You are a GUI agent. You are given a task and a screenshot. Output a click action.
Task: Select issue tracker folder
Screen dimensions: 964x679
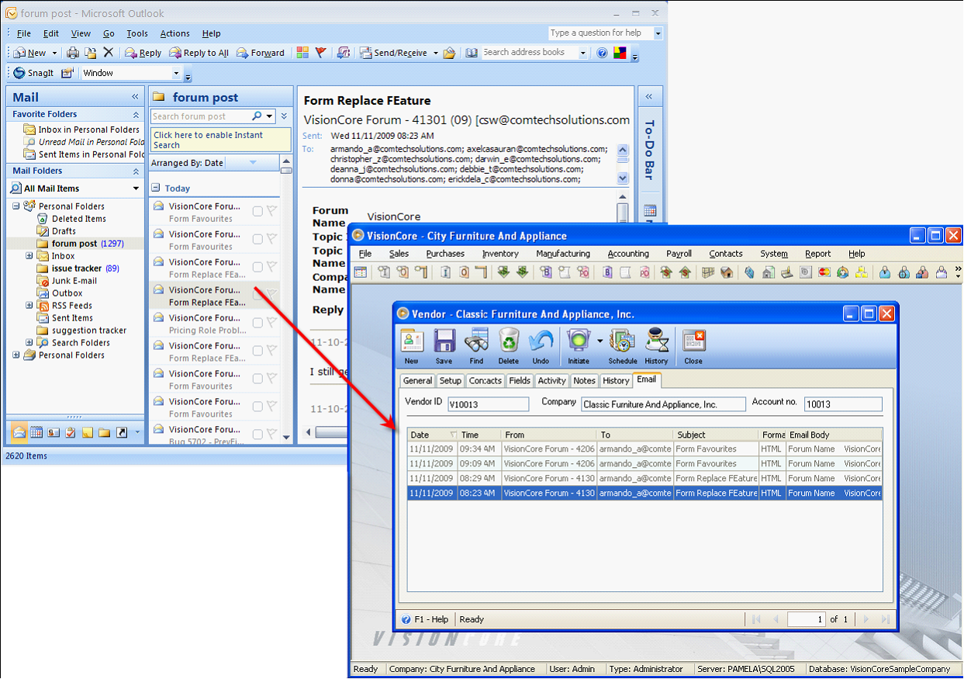(x=77, y=268)
